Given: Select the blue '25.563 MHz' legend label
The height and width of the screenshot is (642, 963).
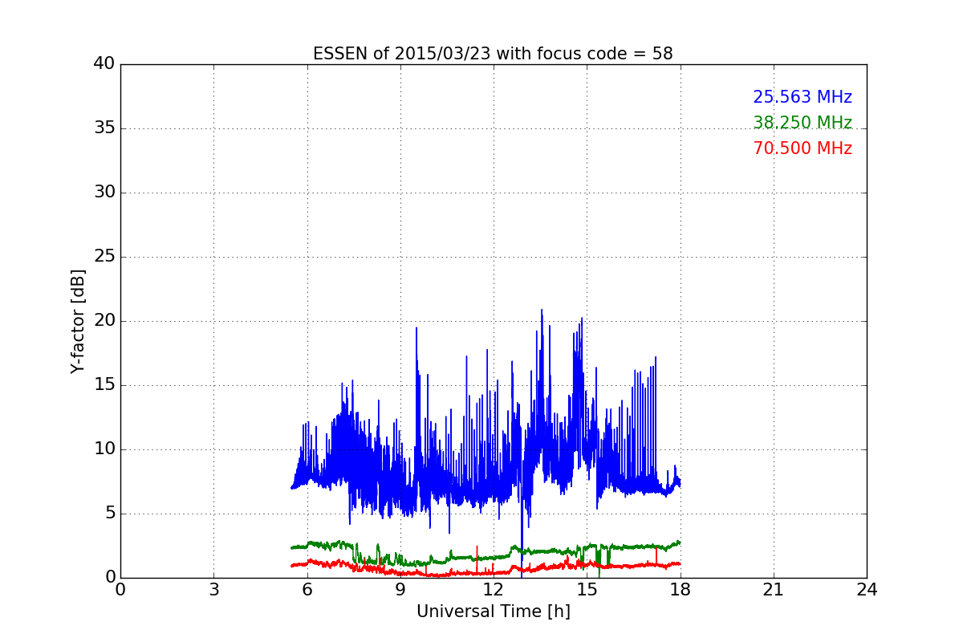Looking at the screenshot, I should tap(802, 97).
